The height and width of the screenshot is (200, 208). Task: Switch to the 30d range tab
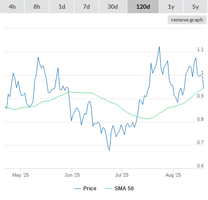point(113,7)
